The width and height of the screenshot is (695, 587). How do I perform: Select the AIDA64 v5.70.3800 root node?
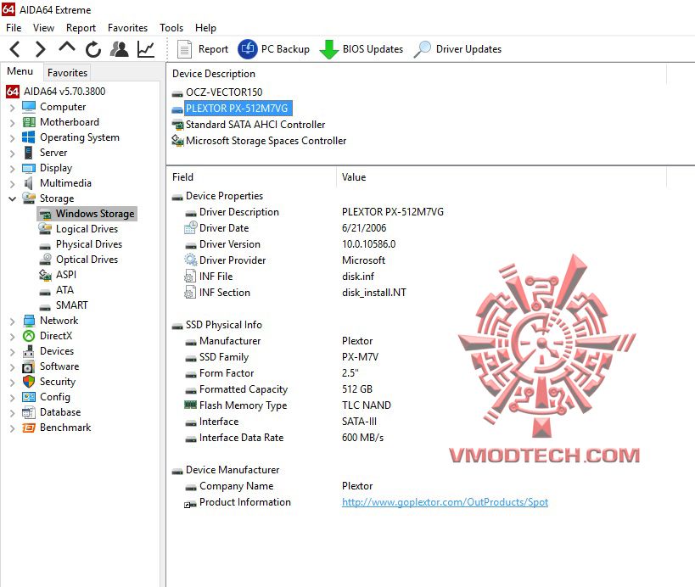[64, 92]
